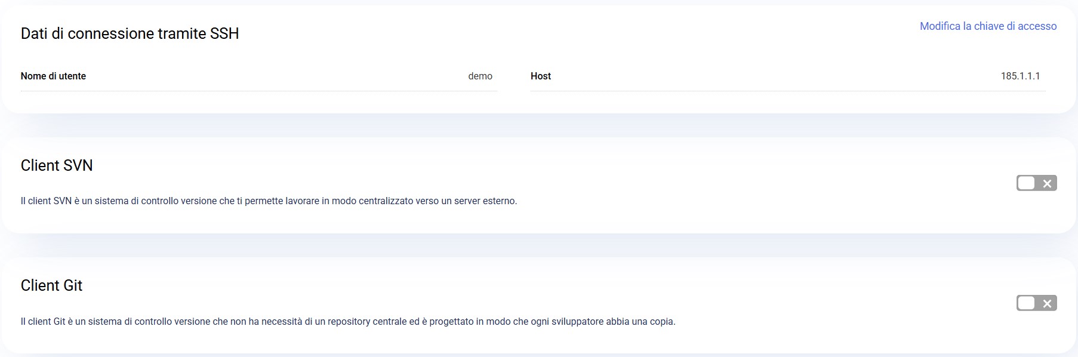This screenshot has height=357, width=1078.
Task: Click the Host field label
Action: 540,76
